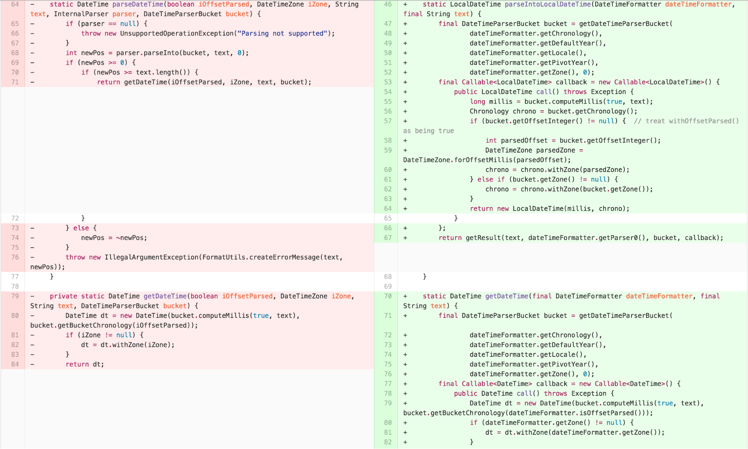Select left-side line number 64

[x=15, y=4]
